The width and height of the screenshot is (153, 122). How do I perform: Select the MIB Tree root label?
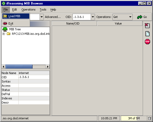pos(15,29)
